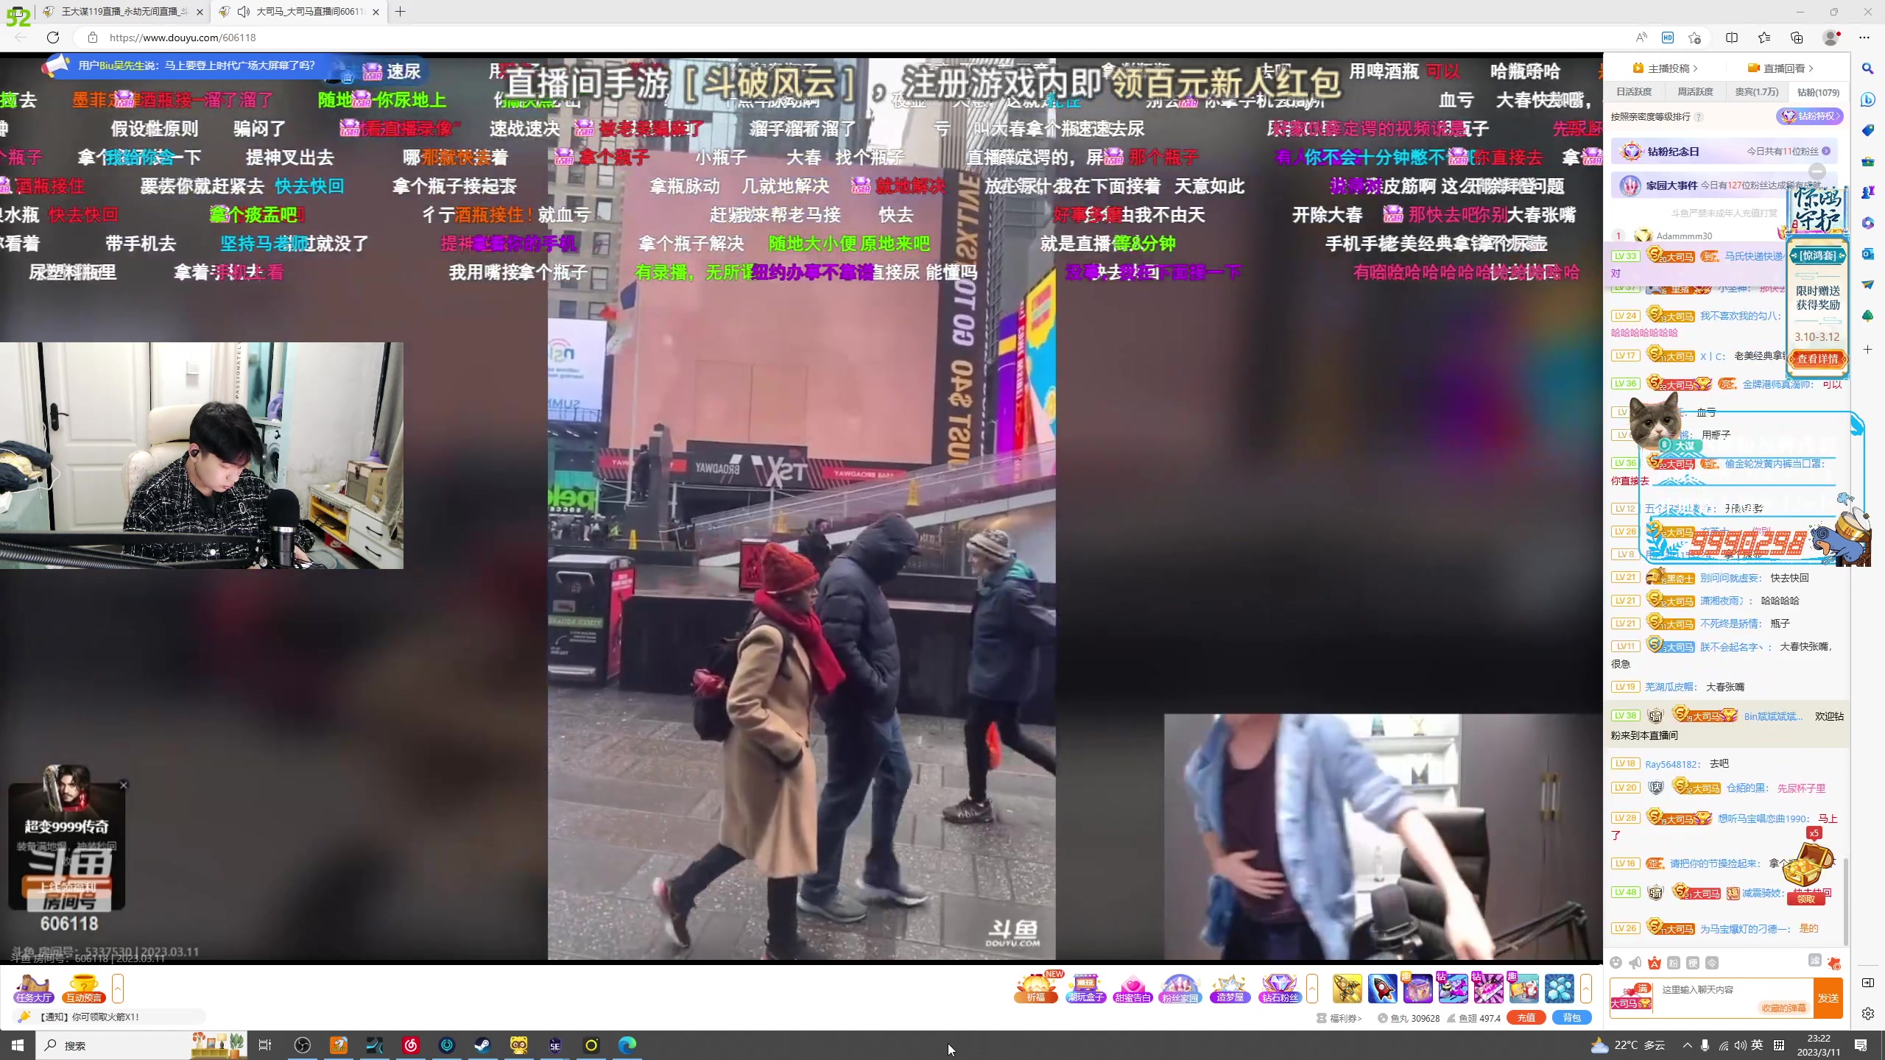
Task: Open the 粉丝家园 fan home icon
Action: (x=1180, y=988)
